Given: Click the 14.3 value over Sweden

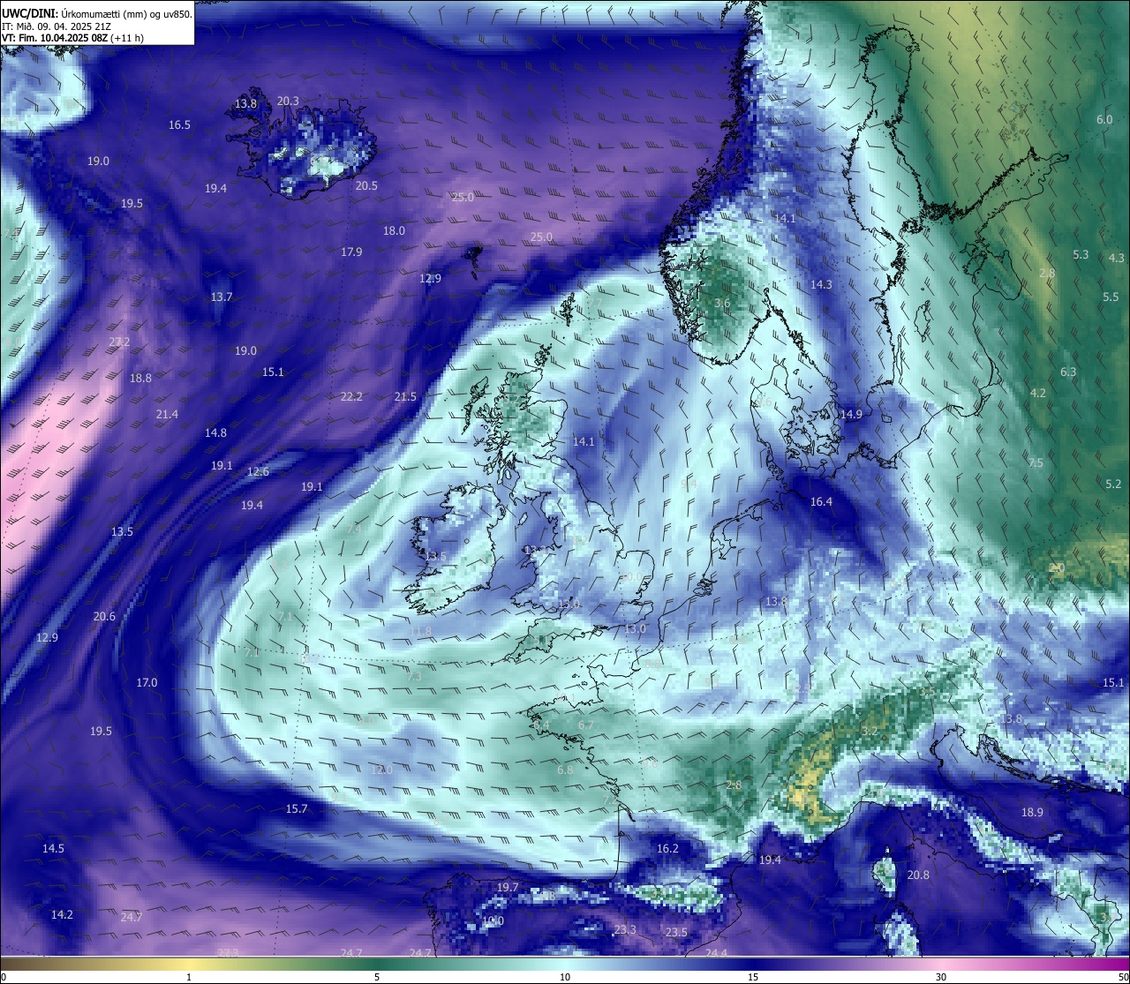Looking at the screenshot, I should tap(821, 285).
